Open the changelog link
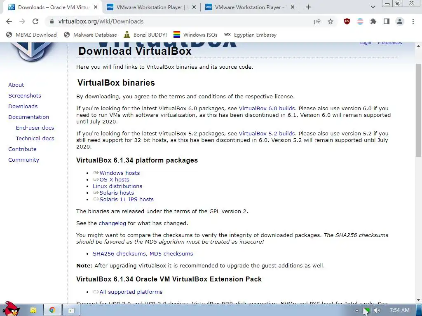422x316 pixels. (112, 223)
